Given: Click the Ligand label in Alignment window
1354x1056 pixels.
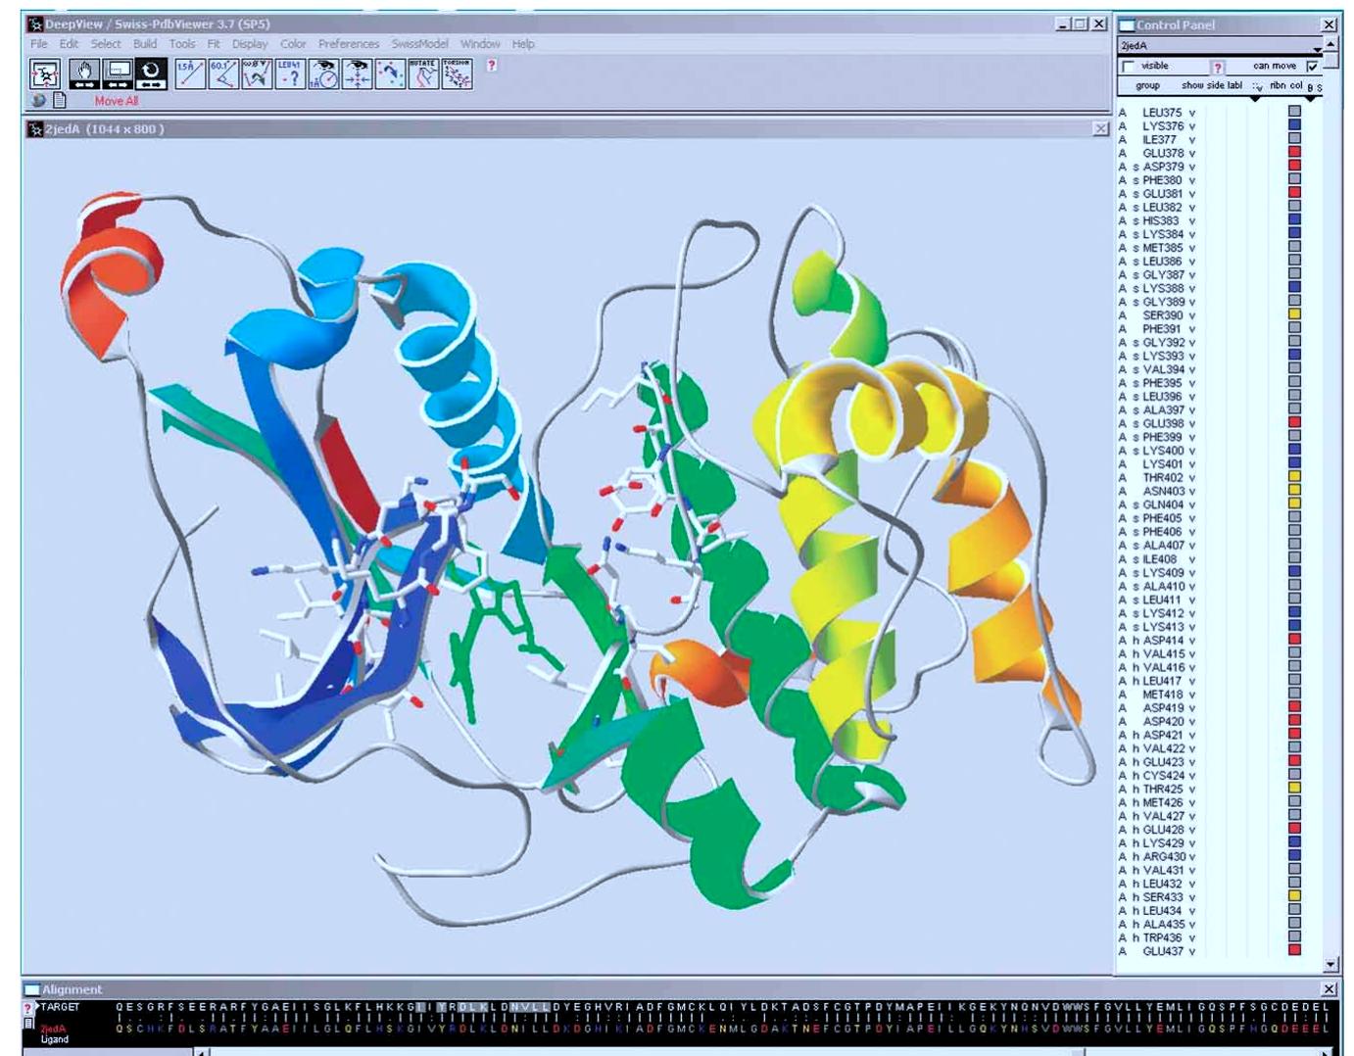Looking at the screenshot, I should click(x=55, y=1039).
